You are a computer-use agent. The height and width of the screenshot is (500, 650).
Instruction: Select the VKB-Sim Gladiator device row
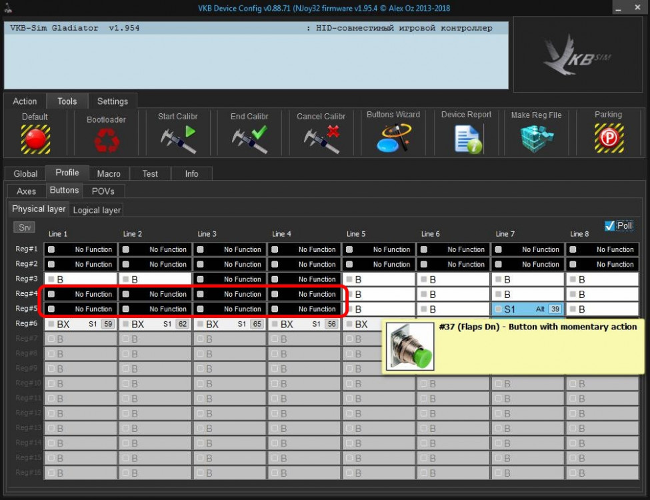(x=256, y=28)
